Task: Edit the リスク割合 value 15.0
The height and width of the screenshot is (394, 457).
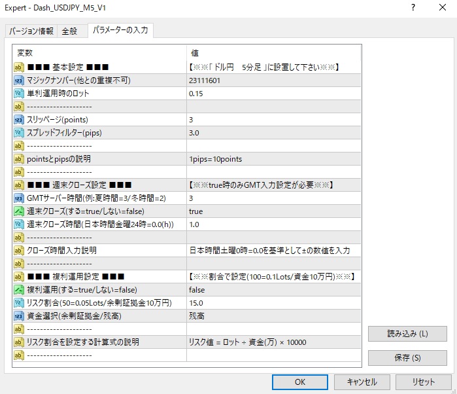Action: pos(274,303)
